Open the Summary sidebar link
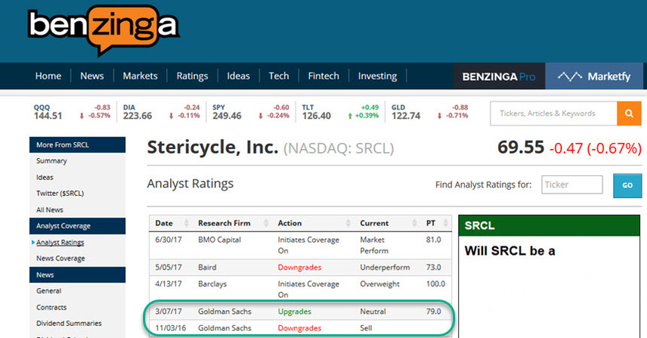The image size is (647, 338). pos(51,161)
